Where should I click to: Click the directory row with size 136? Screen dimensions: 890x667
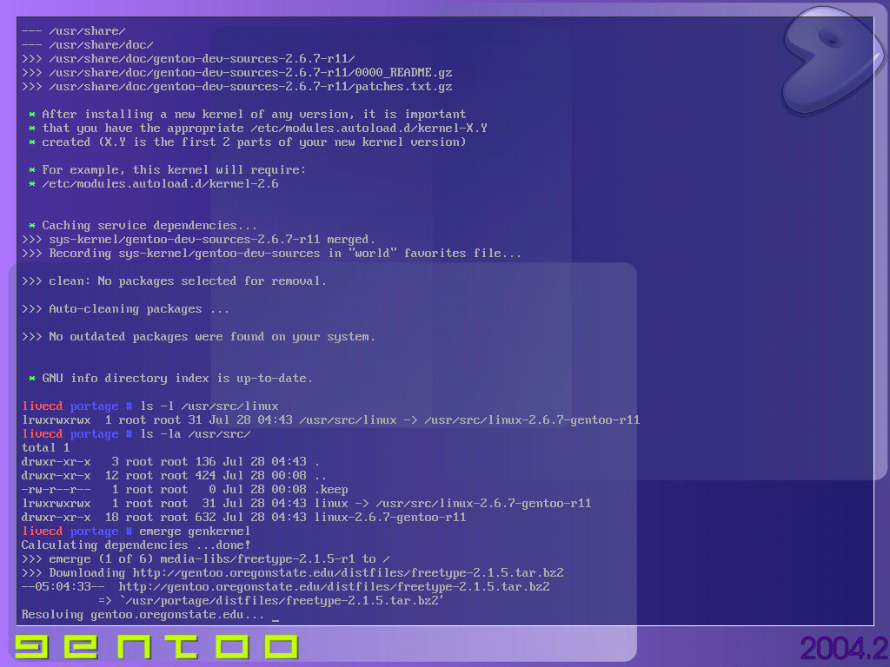pos(171,462)
